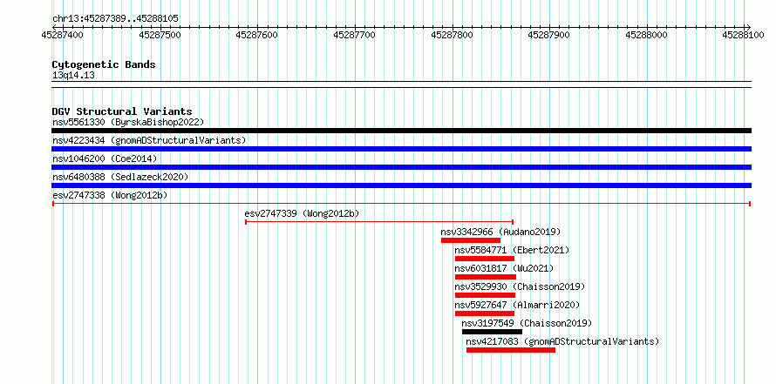776x384 pixels.
Task: Click ruler position 45287700
Action: click(x=354, y=35)
